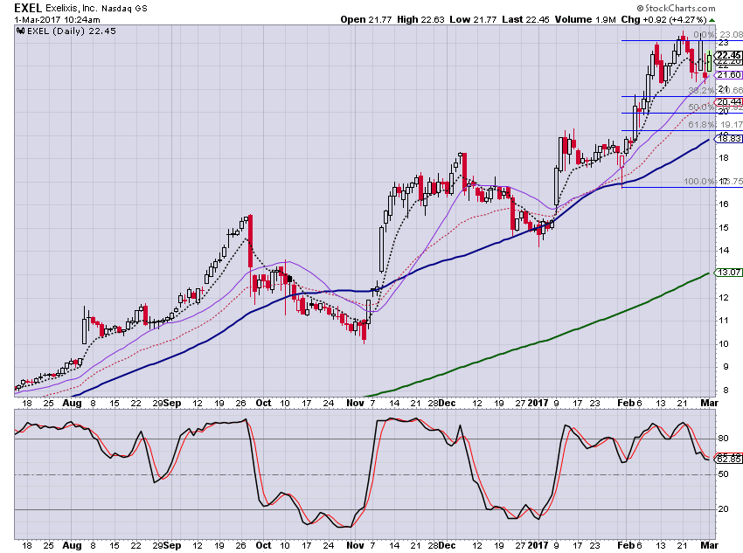Select the "50" level label on the stochastic panel

click(723, 474)
